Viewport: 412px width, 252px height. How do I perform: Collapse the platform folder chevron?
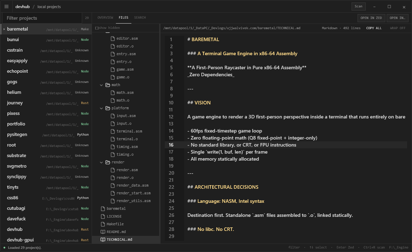click(x=102, y=108)
